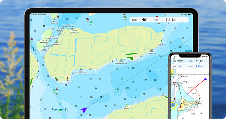Viewport: 226px width, 119px height.
Task: Tap the purple boat arrow on the iPad chart
Action: (x=84, y=110)
